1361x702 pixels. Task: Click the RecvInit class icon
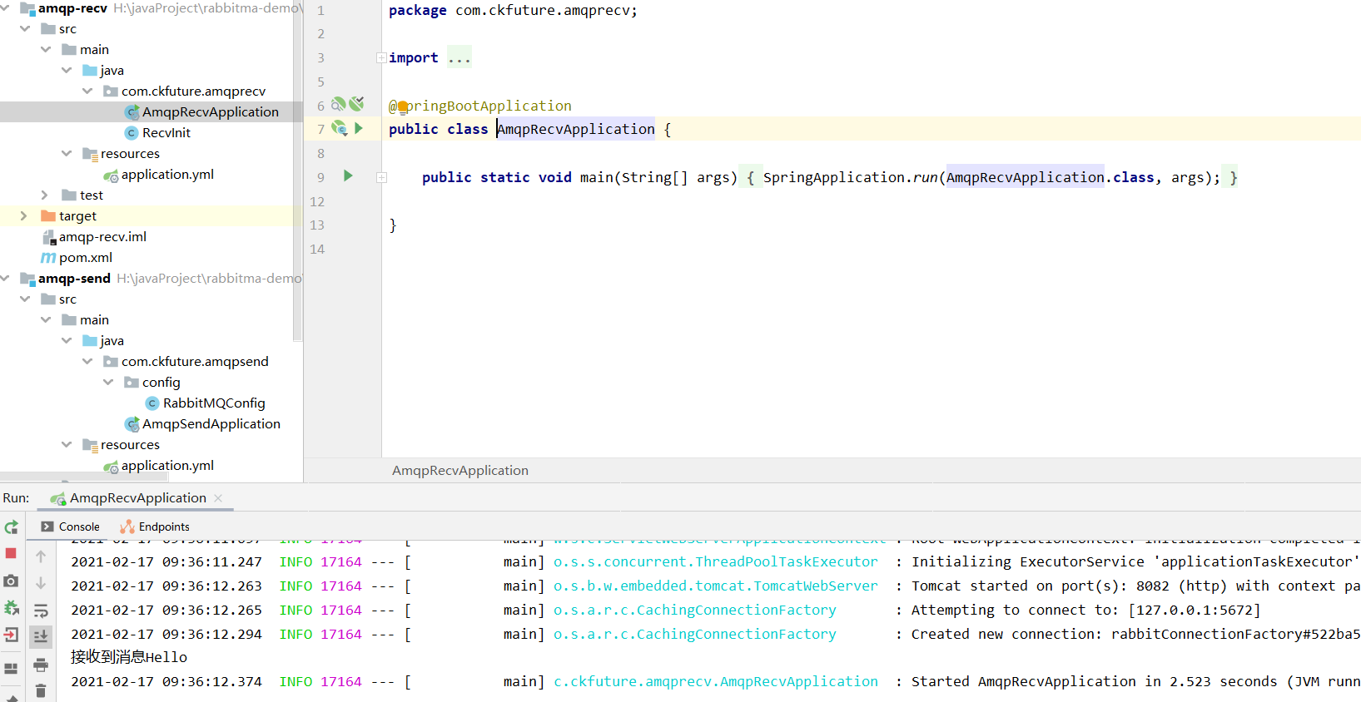132,133
